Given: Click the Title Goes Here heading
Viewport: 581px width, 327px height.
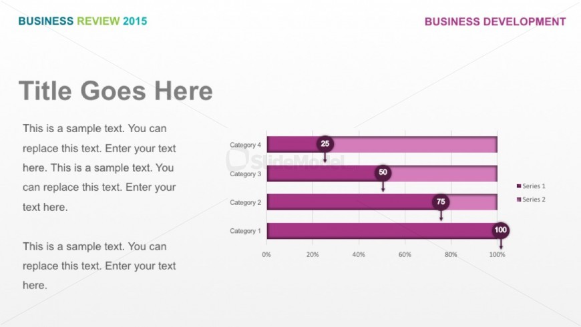Looking at the screenshot, I should pos(116,91).
